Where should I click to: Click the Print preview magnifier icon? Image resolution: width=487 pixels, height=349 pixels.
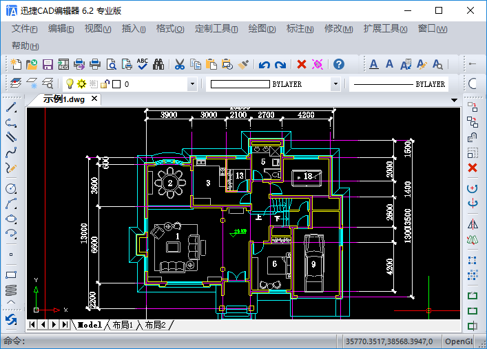(x=111, y=64)
